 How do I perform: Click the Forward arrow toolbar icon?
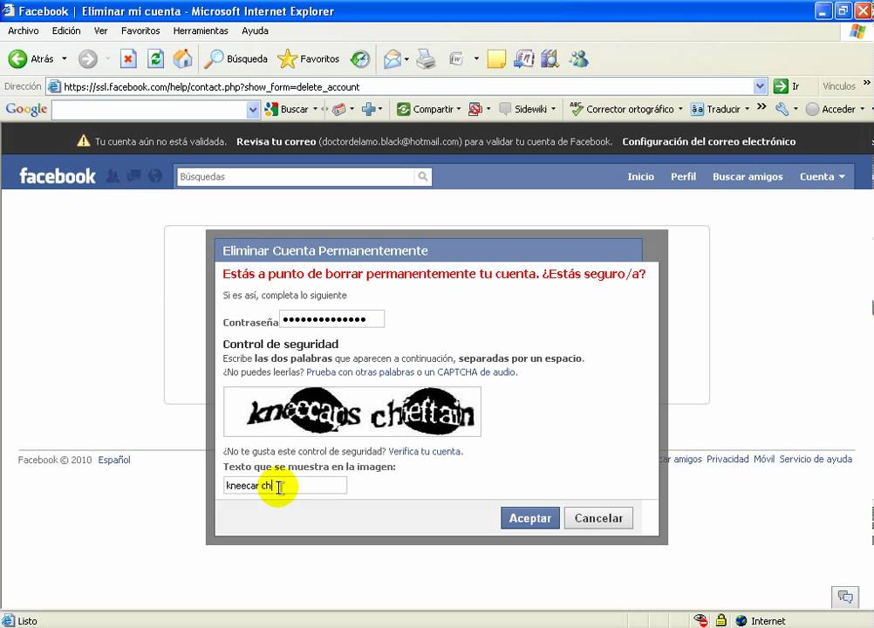pyautogui.click(x=87, y=58)
